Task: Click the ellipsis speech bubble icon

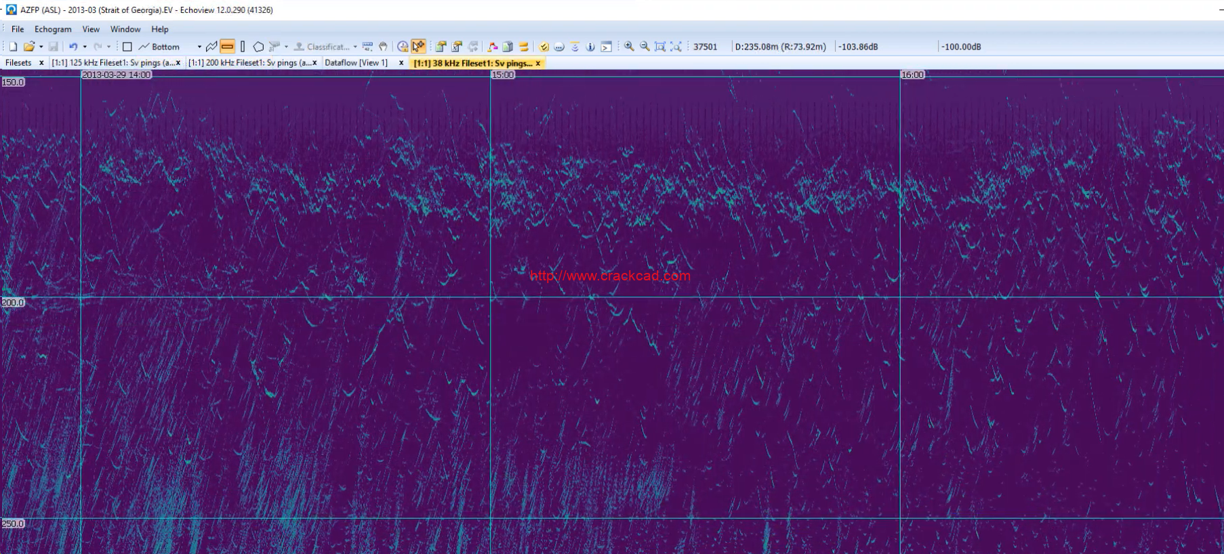Action: pos(559,47)
